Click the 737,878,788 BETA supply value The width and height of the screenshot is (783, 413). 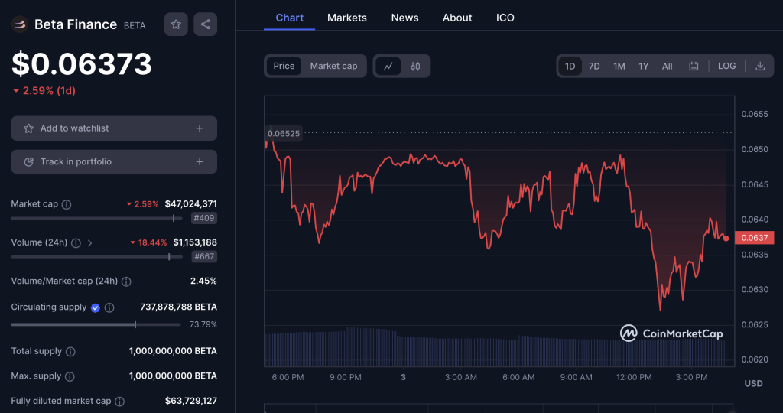(x=178, y=307)
